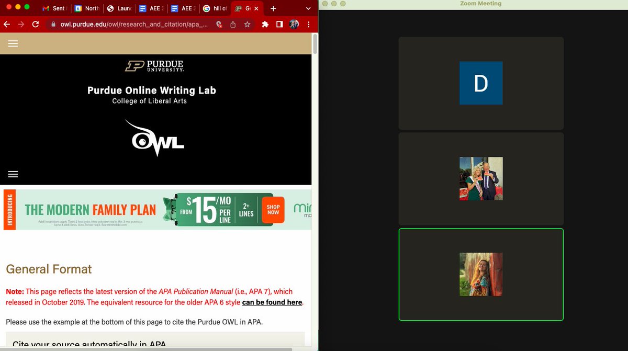Go forward to the next page
The height and width of the screenshot is (351, 628).
(x=21, y=24)
